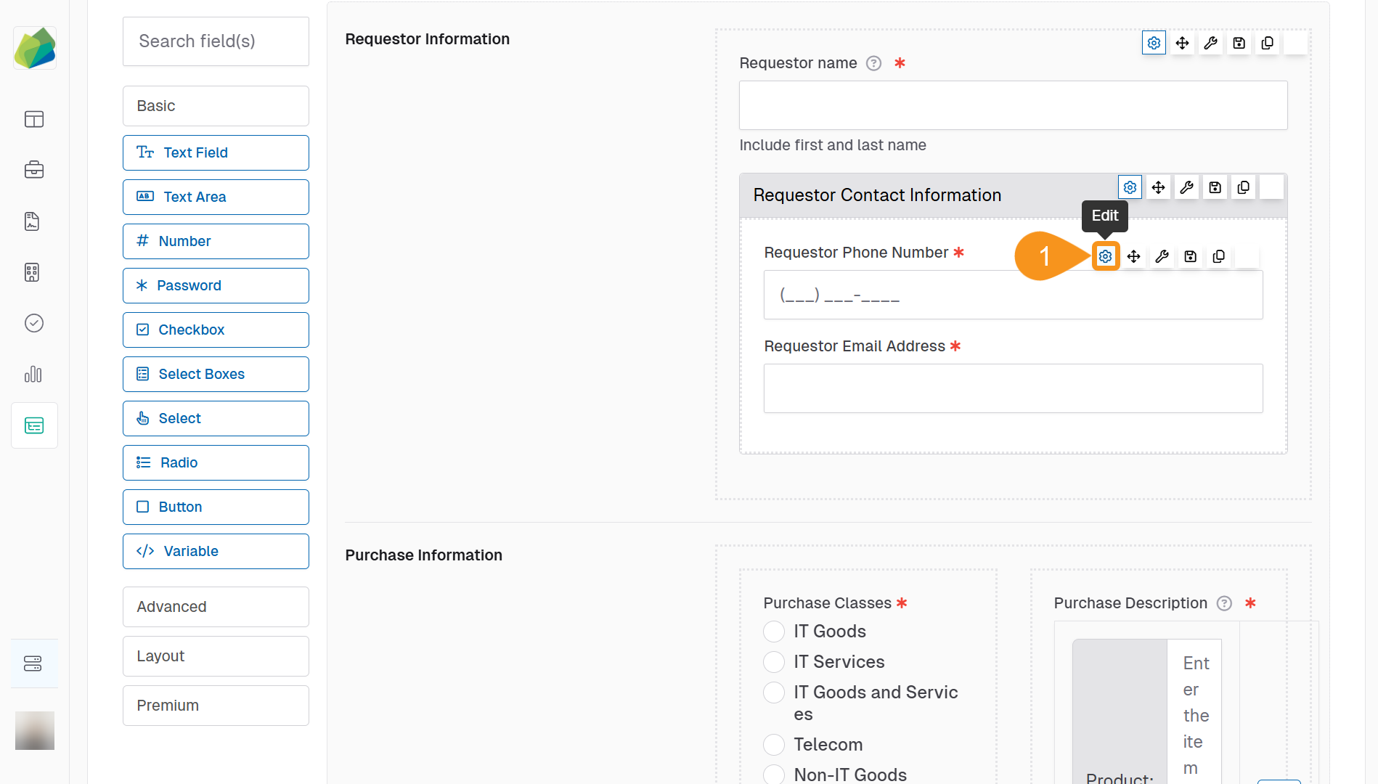The image size is (1378, 784).
Task: Click the Requestor Email Address input
Action: click(1013, 389)
